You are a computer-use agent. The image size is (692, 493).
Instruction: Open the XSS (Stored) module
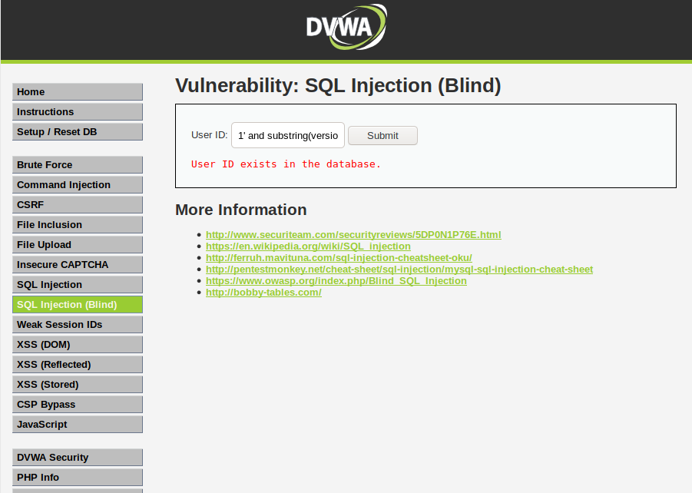point(77,384)
